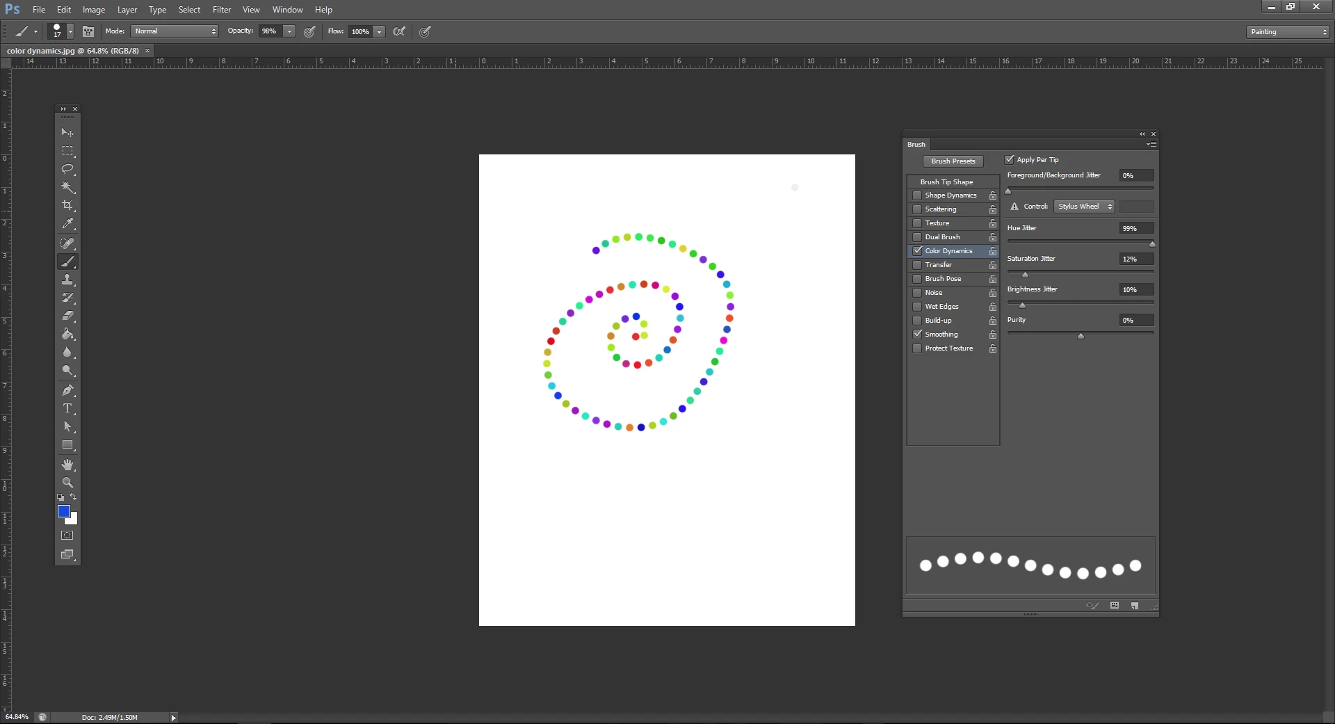
Task: Open the Filter menu
Action: click(x=222, y=10)
